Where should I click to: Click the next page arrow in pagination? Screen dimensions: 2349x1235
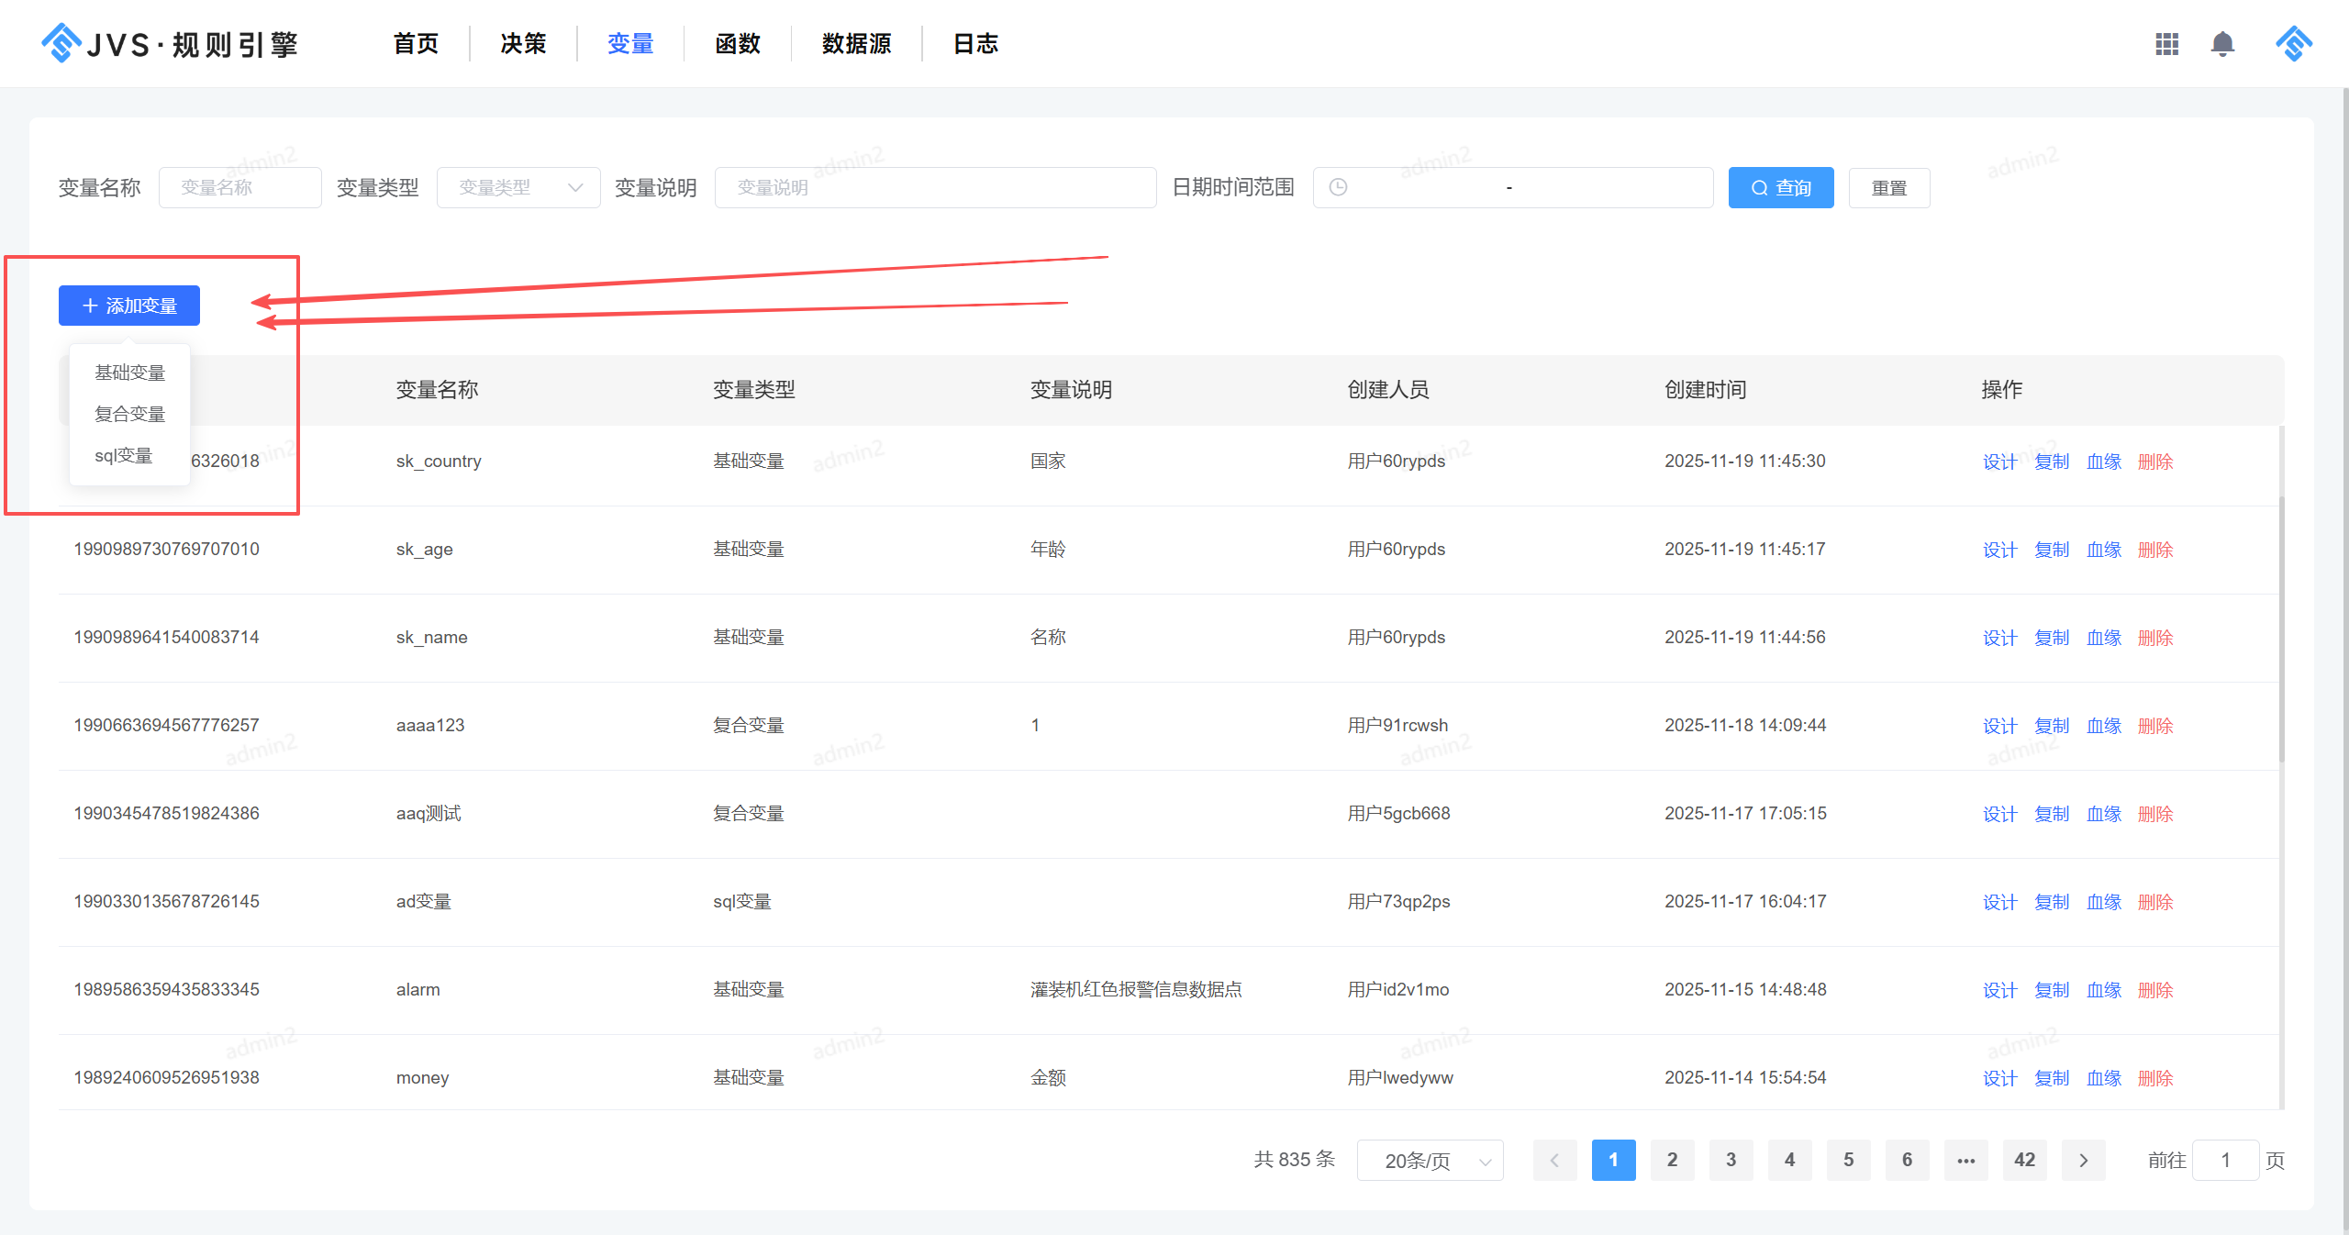(2083, 1160)
